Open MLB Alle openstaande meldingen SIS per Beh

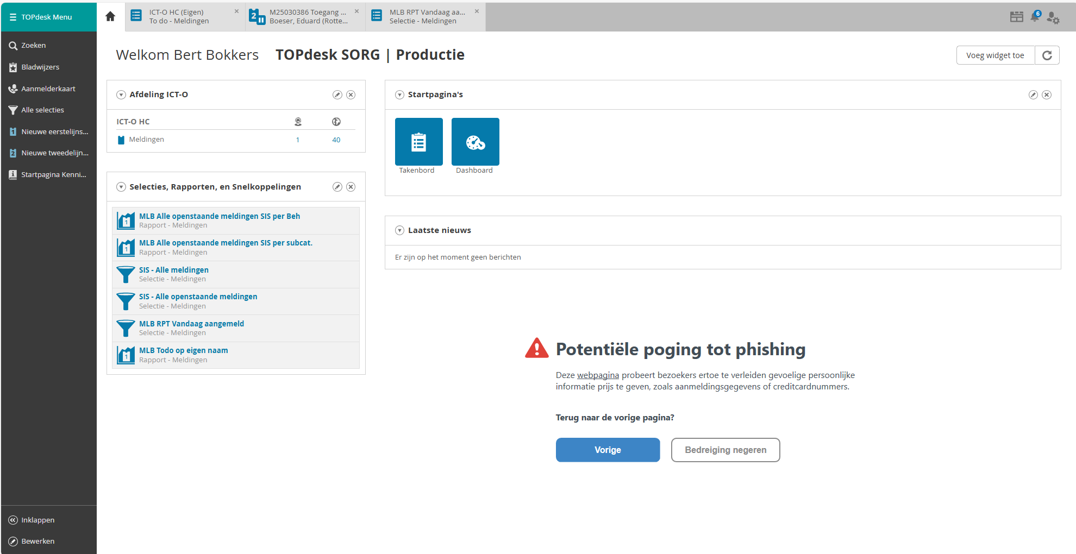(220, 216)
